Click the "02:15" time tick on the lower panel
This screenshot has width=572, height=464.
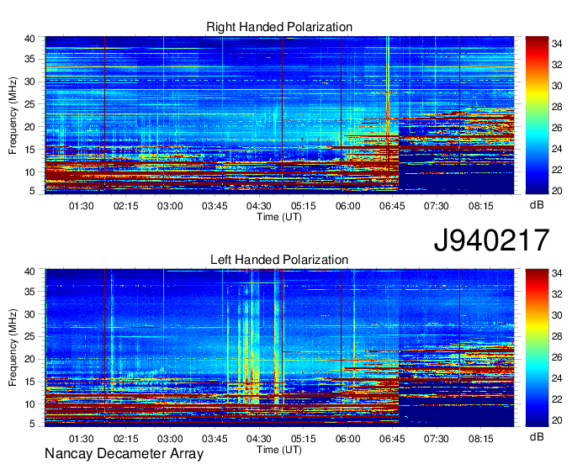pos(126,439)
